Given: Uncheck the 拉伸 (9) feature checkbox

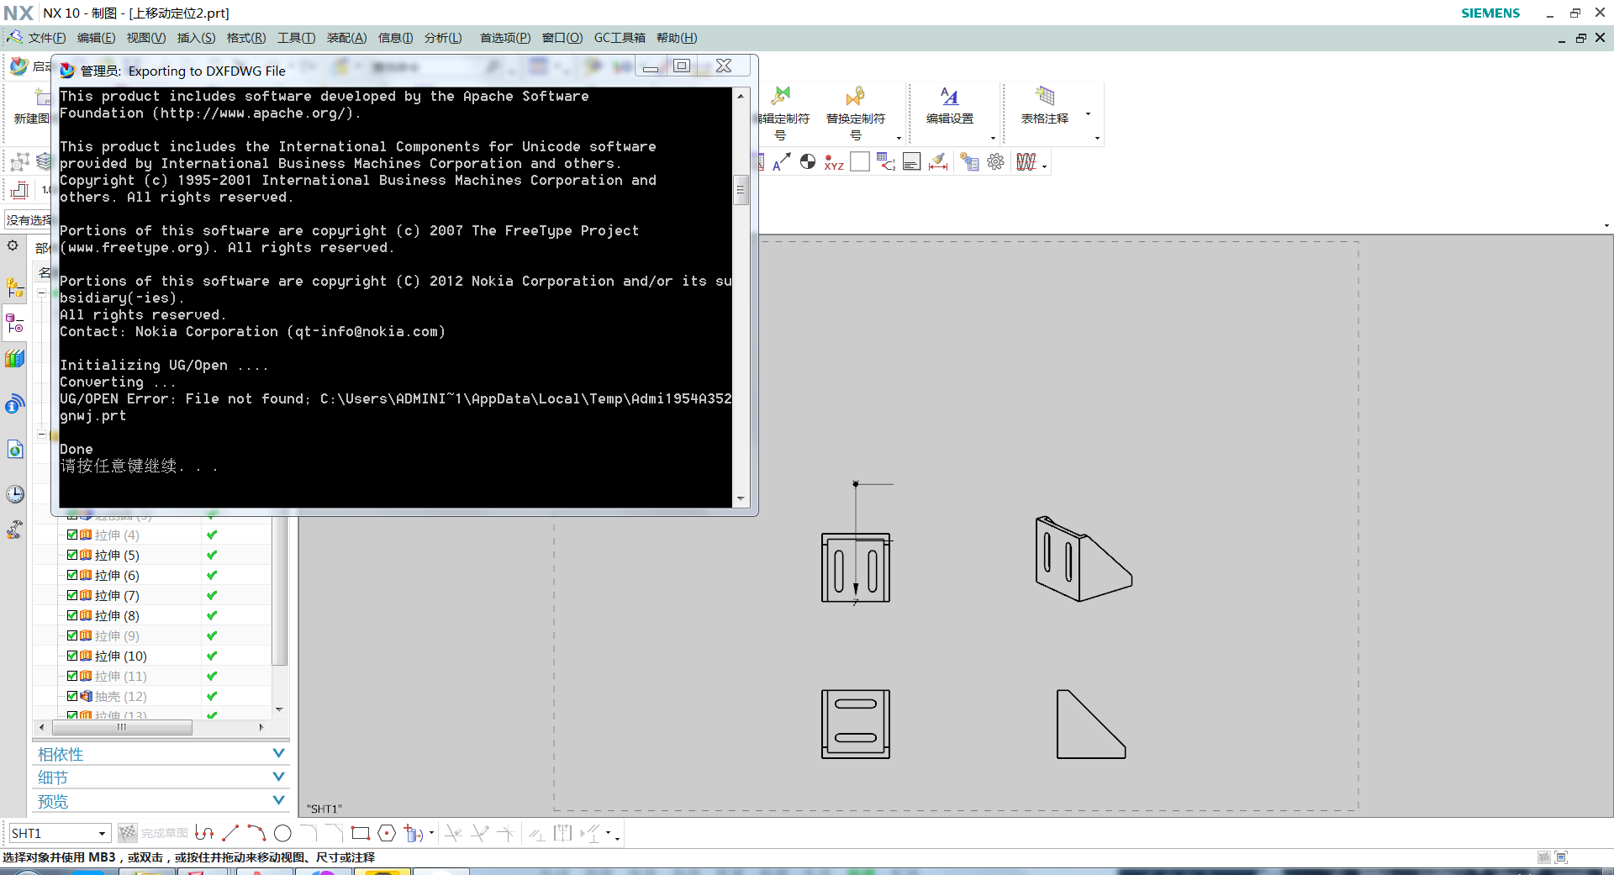Looking at the screenshot, I should tap(72, 635).
